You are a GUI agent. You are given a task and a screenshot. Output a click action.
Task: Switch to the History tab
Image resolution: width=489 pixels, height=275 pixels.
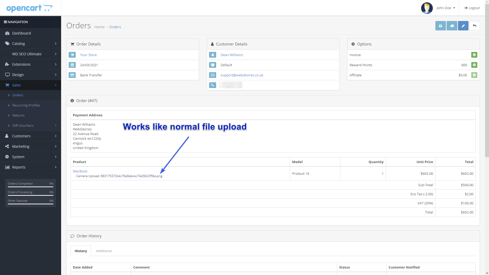[x=81, y=251]
